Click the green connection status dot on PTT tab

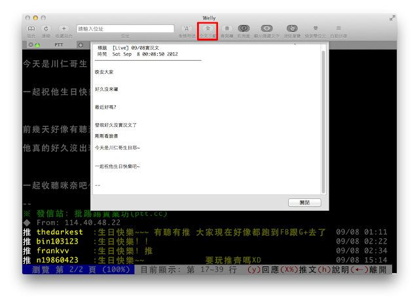coord(37,45)
